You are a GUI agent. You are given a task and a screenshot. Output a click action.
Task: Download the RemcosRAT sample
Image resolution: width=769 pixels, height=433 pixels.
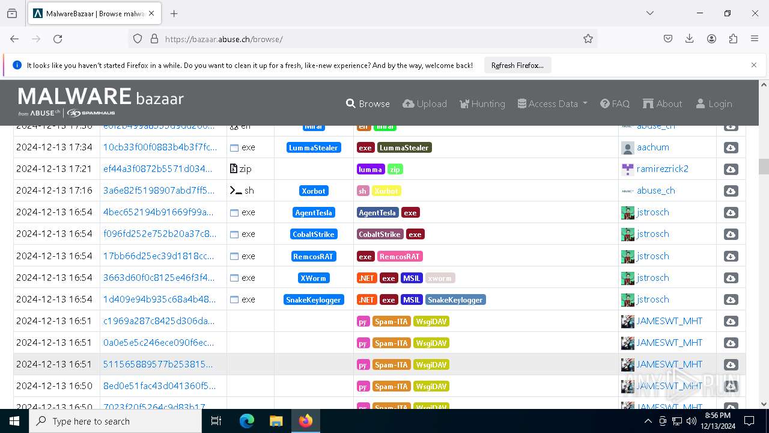[x=731, y=256]
